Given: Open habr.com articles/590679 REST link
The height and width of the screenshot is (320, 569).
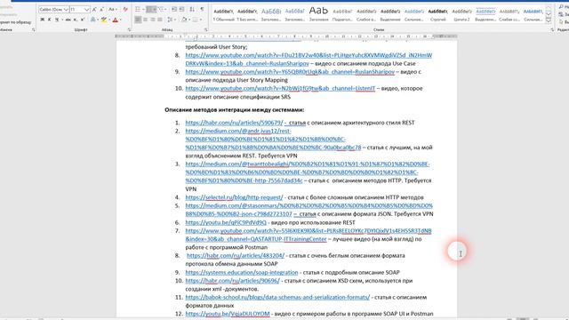Looking at the screenshot, I should (234, 123).
